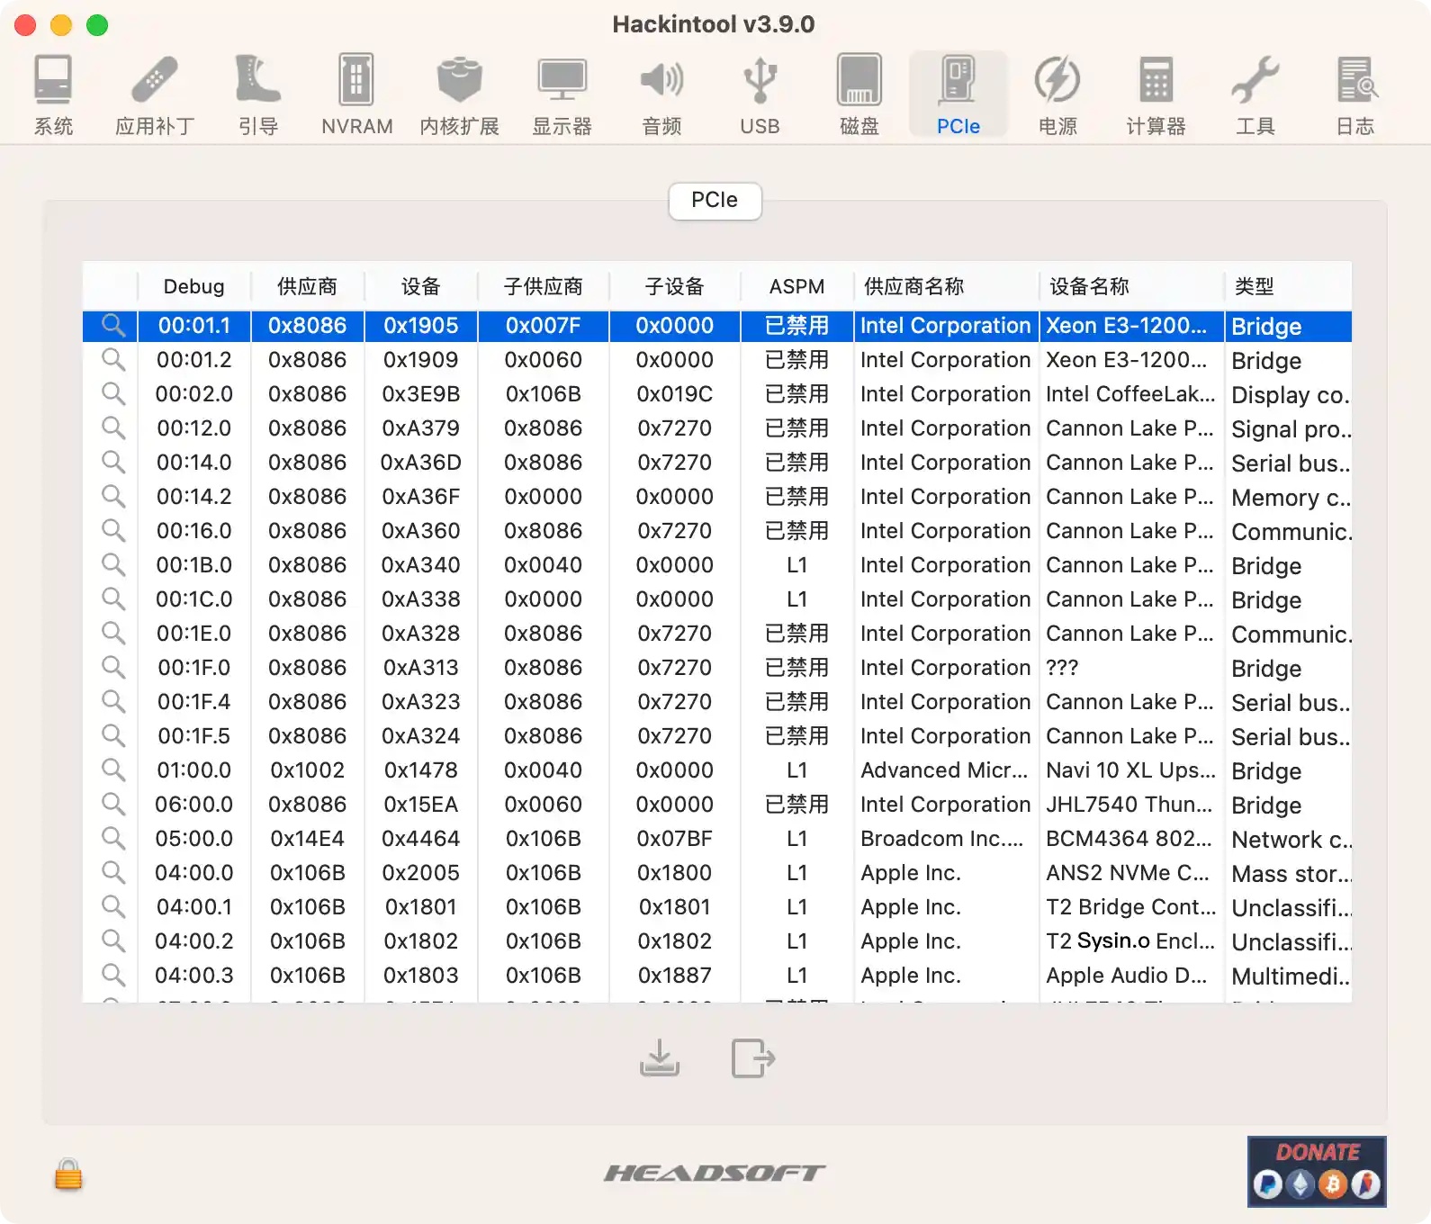1431x1224 pixels.
Task: Sort by the Debug column header
Action: 193,286
